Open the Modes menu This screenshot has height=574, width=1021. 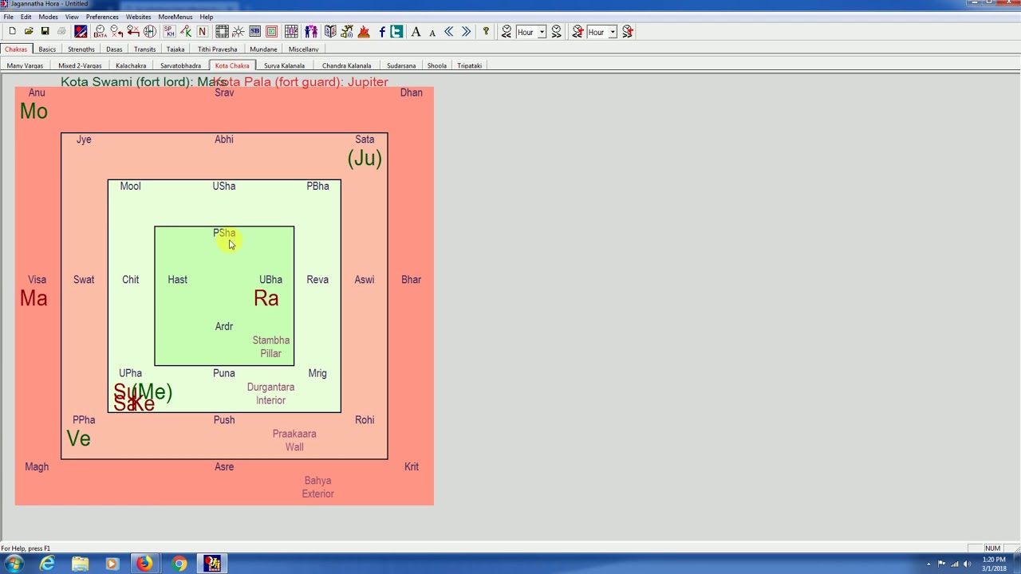48,17
